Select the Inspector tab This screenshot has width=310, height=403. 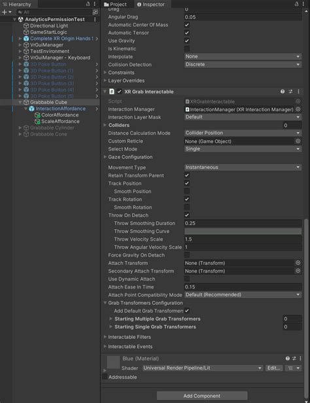point(151,5)
